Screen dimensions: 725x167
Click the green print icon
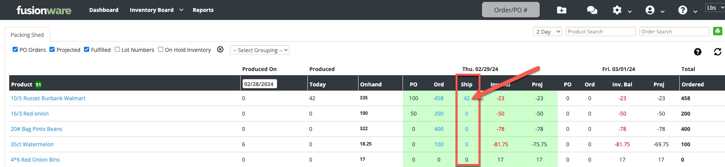click(x=717, y=31)
